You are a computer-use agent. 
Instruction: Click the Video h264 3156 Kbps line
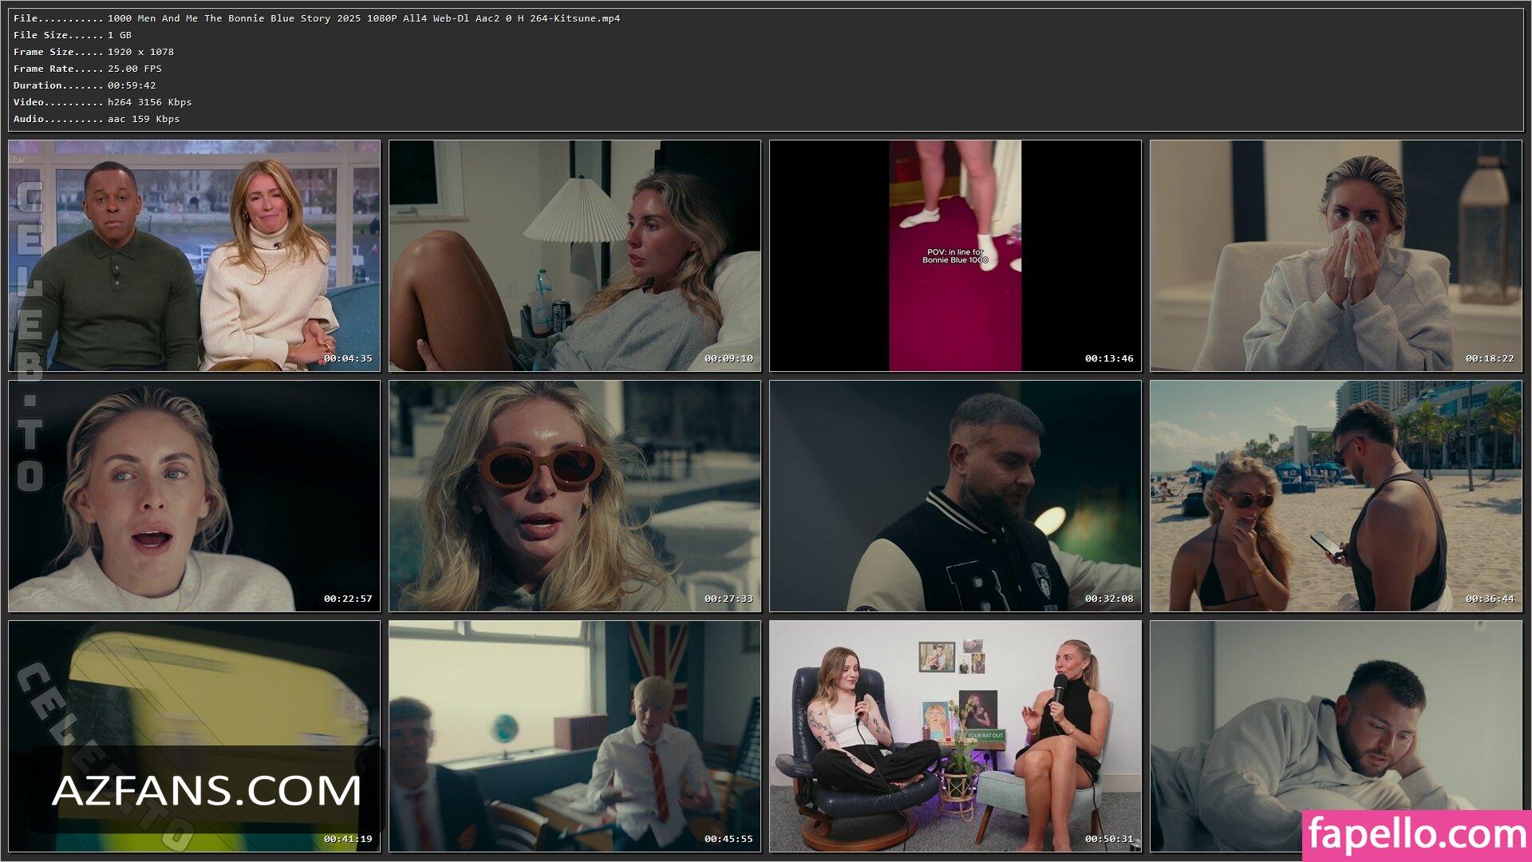102,102
